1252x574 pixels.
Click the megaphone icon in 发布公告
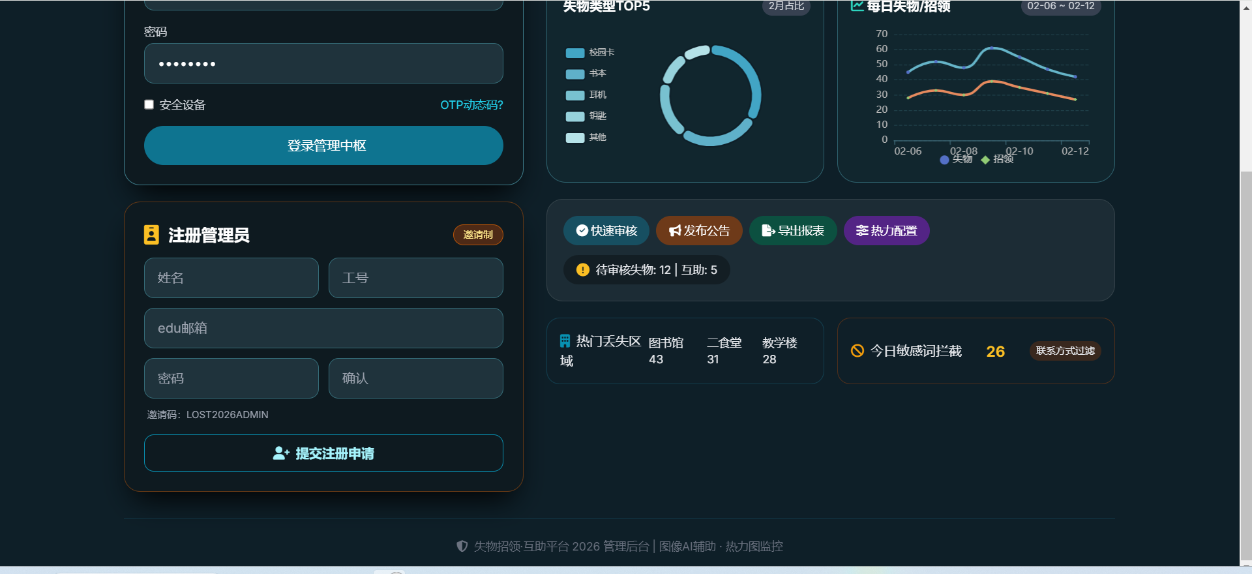pos(675,230)
